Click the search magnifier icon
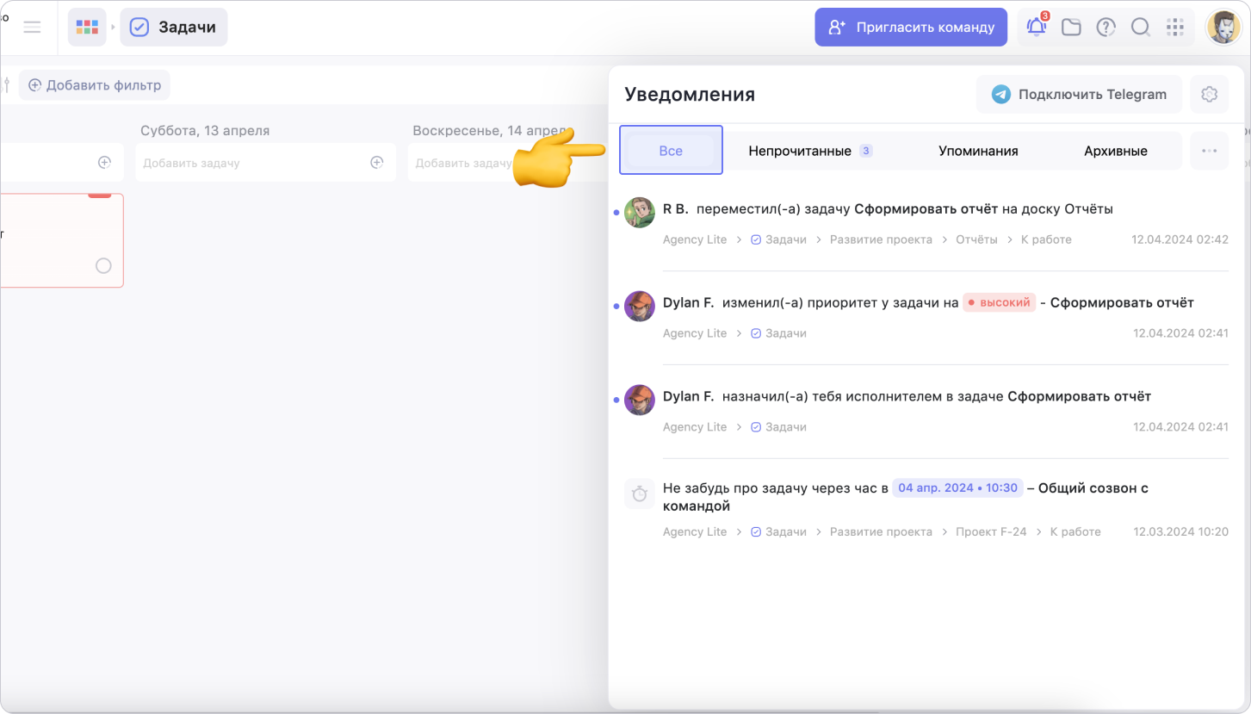The height and width of the screenshot is (714, 1251). coord(1140,28)
